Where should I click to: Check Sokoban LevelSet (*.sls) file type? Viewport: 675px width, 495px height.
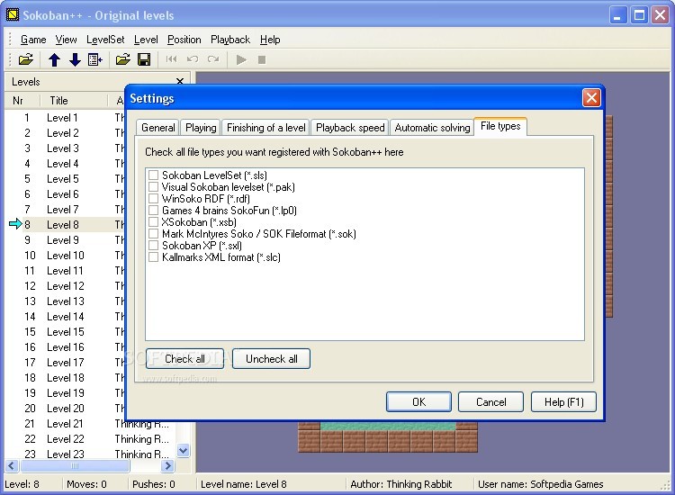pos(153,175)
